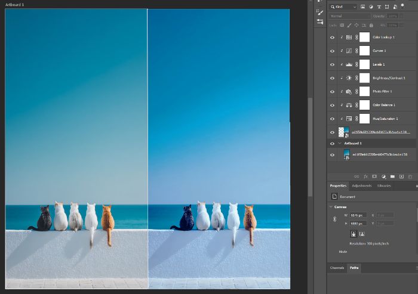The height and width of the screenshot is (294, 418).
Task: Open the Kind filter dropdown
Action: 343,7
